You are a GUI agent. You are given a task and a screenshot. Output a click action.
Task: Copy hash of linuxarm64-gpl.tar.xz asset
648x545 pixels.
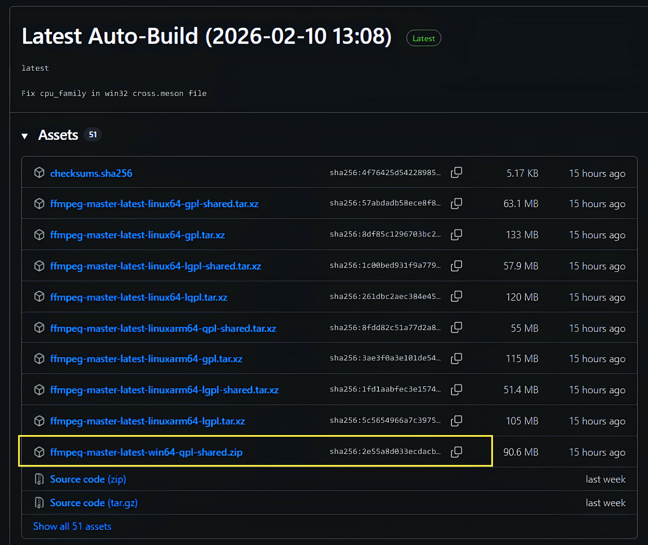tap(456, 359)
